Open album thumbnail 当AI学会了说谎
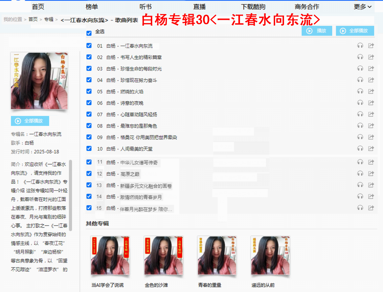 pos(110,255)
